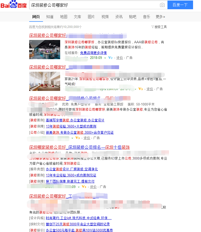Click V3 badge in third result footer
This screenshot has height=232, width=201.
[78, 138]
